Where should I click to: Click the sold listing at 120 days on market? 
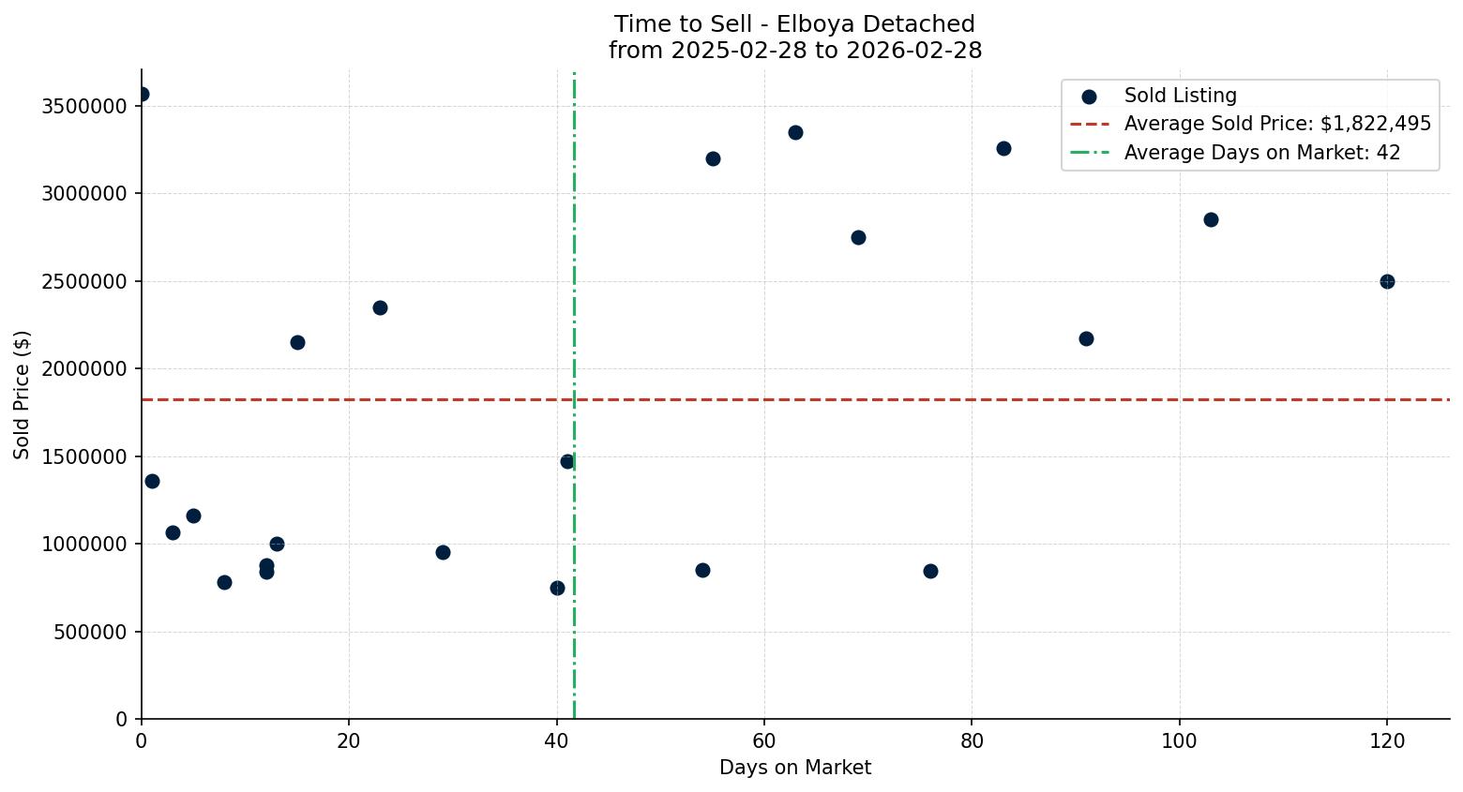1389,280
